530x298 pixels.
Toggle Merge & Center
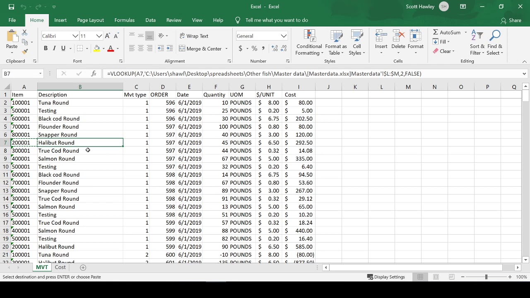201,48
